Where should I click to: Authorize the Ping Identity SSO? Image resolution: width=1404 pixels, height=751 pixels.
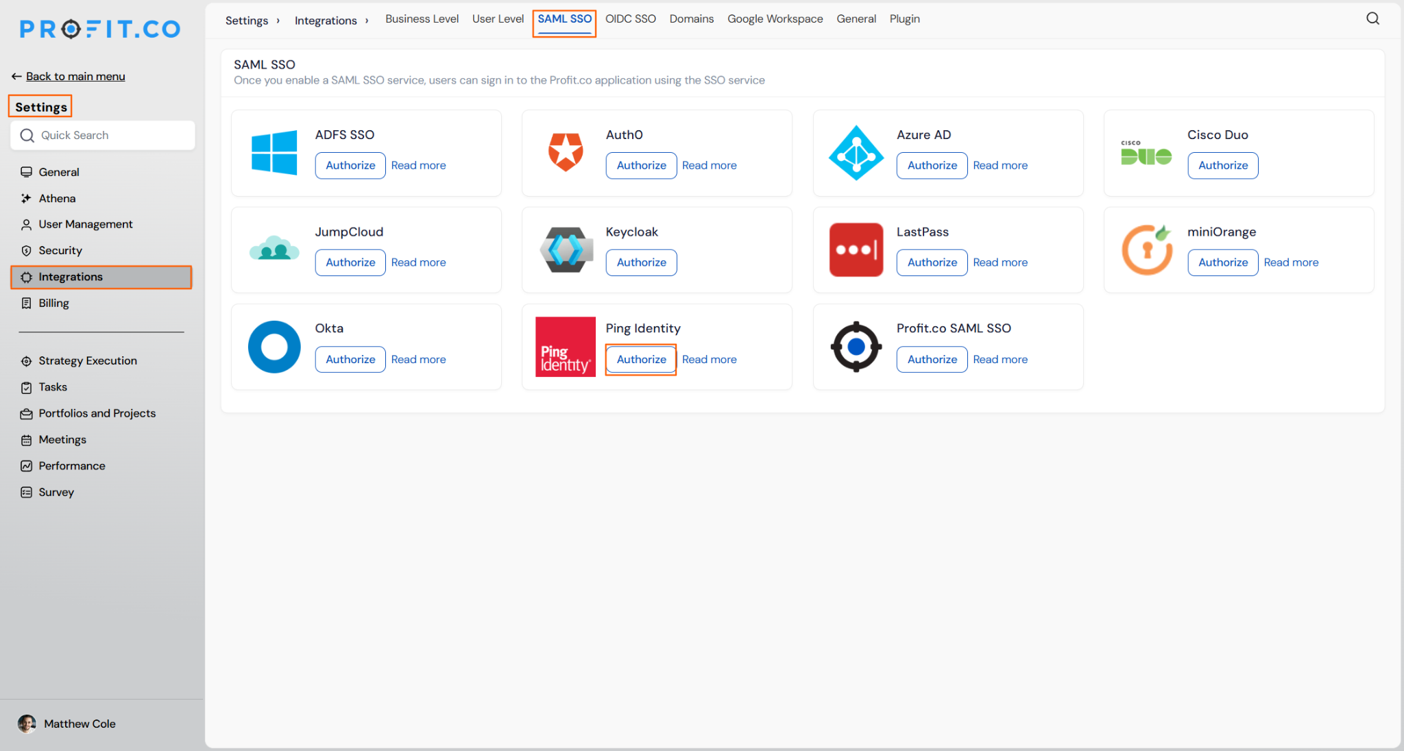point(641,359)
